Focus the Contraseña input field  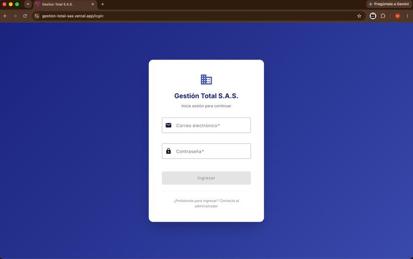point(206,151)
